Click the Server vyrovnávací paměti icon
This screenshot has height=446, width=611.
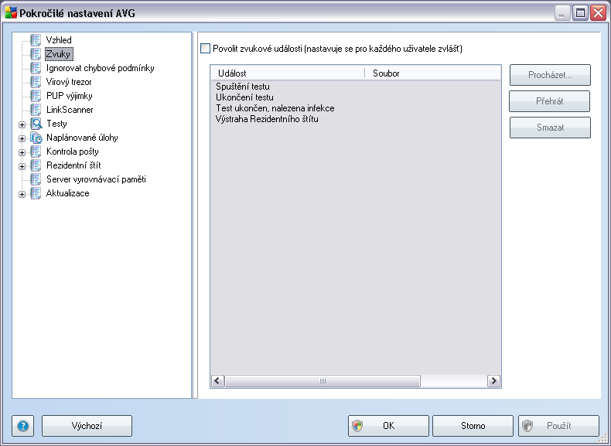point(36,179)
